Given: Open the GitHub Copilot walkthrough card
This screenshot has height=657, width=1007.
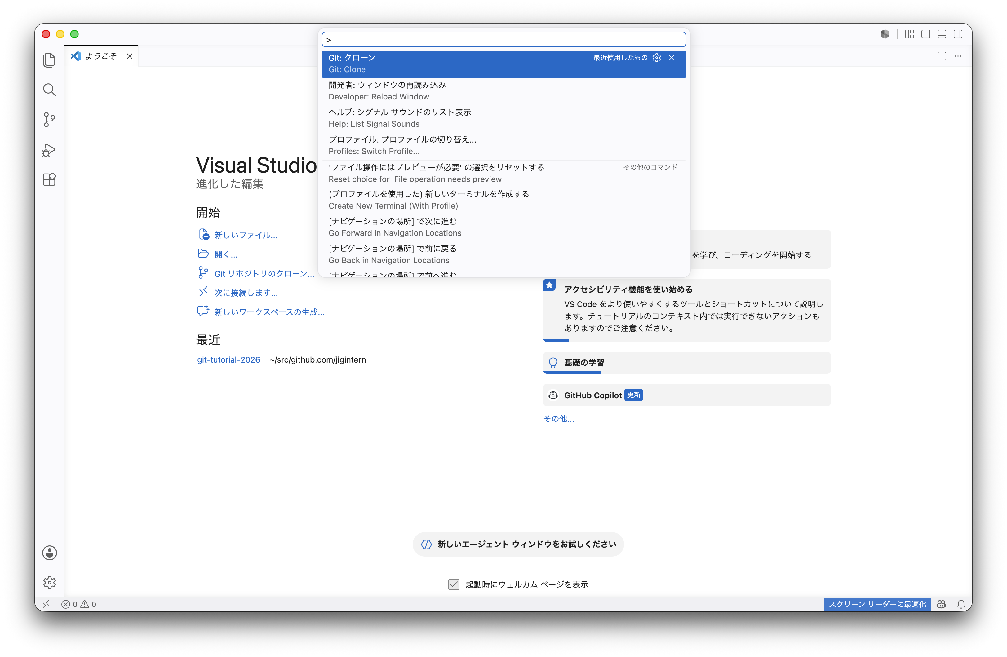Looking at the screenshot, I should [687, 395].
